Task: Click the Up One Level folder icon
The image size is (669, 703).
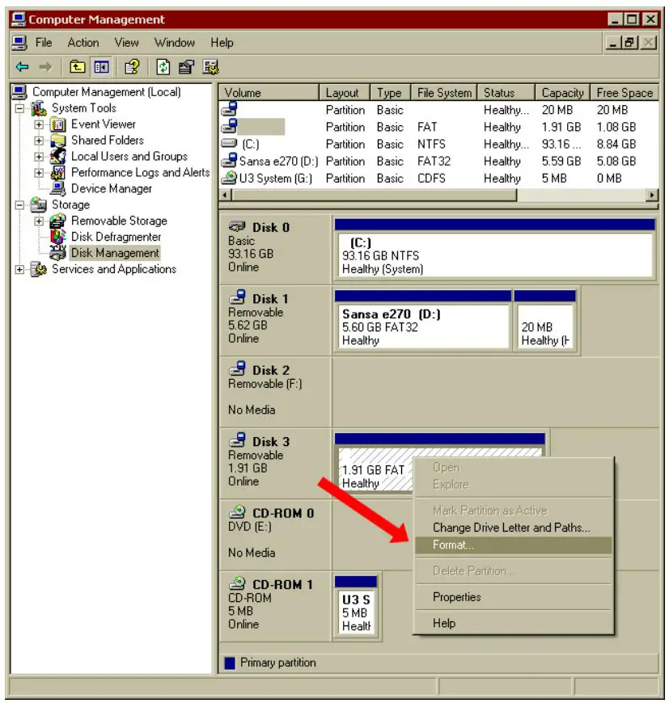Action: [x=76, y=66]
